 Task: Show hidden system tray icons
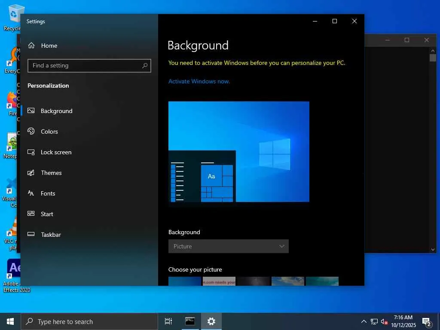364,321
